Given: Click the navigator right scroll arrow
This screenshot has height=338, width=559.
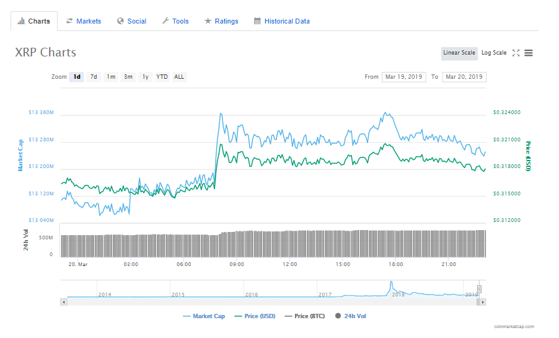Looking at the screenshot, I should click(x=483, y=302).
